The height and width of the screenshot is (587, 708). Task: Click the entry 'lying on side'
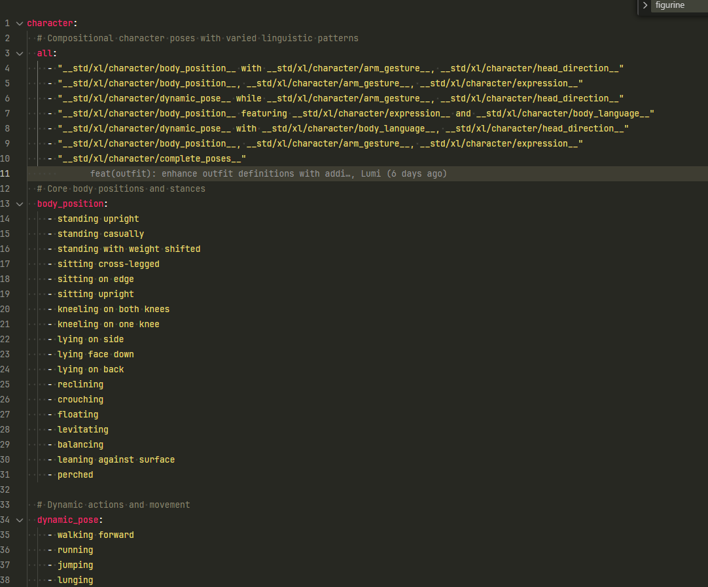(x=90, y=339)
